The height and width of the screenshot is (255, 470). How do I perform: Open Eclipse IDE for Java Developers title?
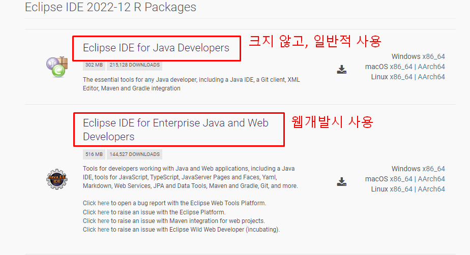(x=156, y=48)
